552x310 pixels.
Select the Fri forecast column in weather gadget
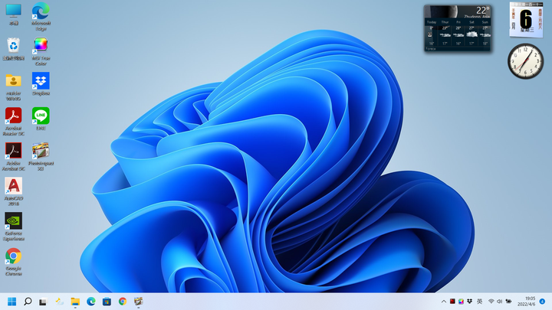click(x=458, y=32)
